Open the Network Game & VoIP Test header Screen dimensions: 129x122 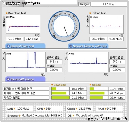coord(88,46)
